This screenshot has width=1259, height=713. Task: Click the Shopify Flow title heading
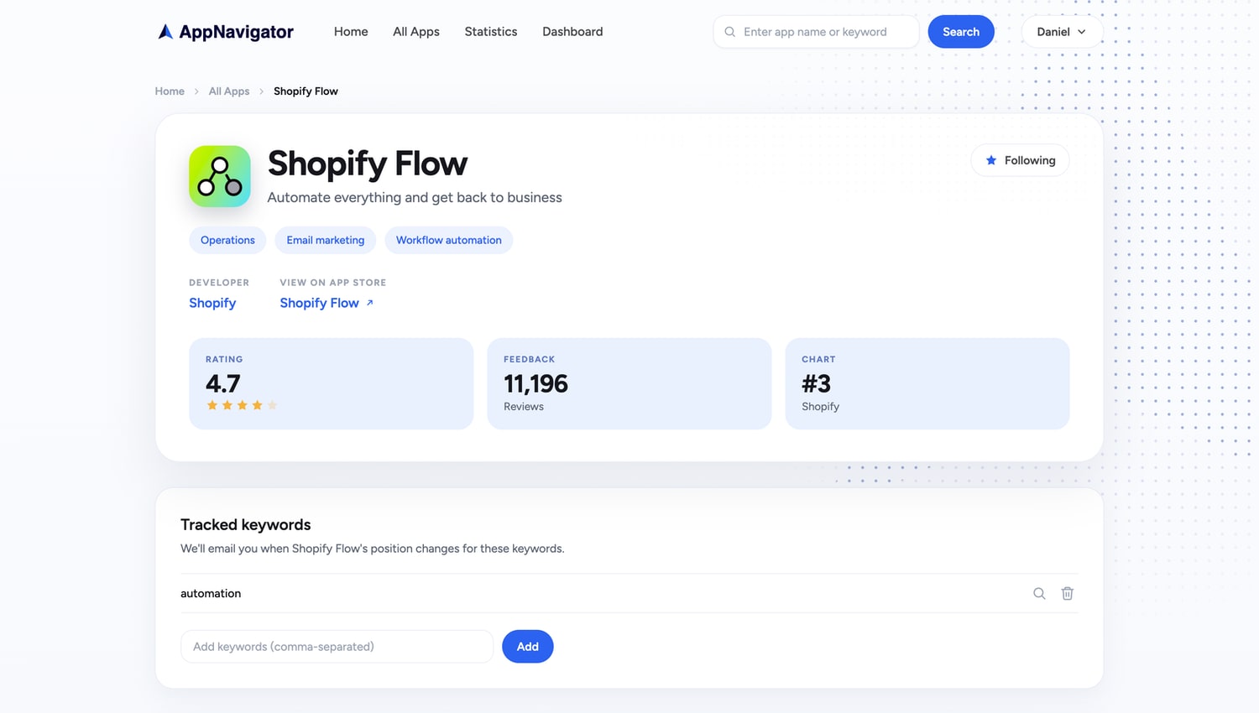click(x=368, y=164)
